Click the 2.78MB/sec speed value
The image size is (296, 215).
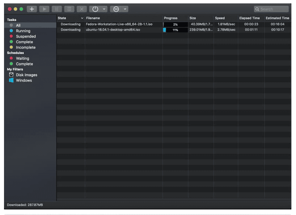point(226,30)
